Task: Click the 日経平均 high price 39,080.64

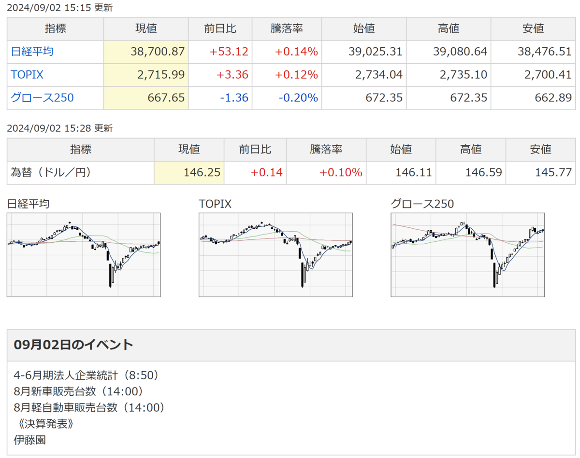Action: (x=460, y=52)
